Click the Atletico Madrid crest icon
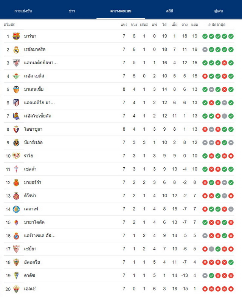The height and width of the screenshot is (298, 242). (16, 103)
